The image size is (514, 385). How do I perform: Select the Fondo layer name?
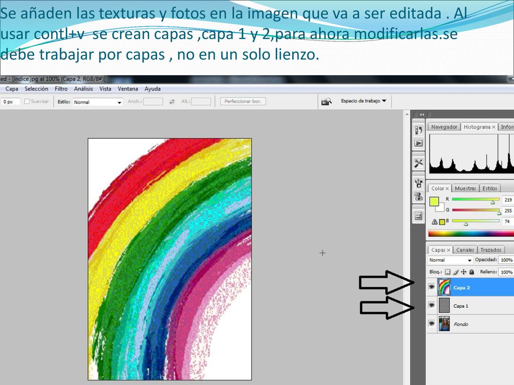pos(461,324)
